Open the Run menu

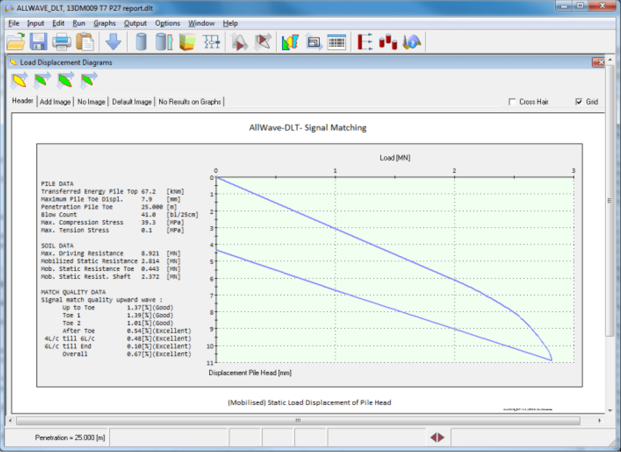point(79,23)
